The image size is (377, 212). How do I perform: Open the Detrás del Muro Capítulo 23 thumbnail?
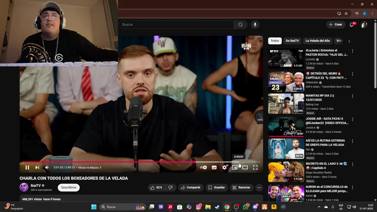pos(286,82)
